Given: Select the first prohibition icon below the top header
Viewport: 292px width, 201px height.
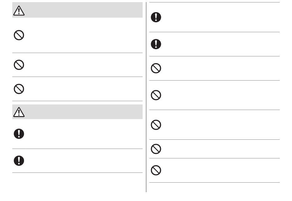Looking at the screenshot, I should click(19, 35).
